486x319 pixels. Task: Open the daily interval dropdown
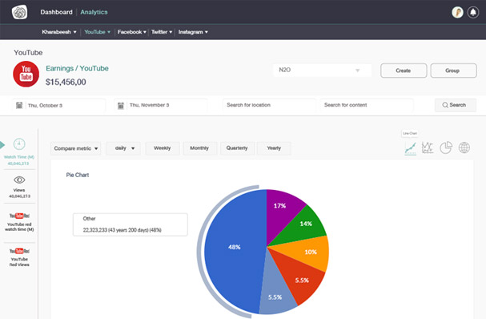tap(123, 148)
